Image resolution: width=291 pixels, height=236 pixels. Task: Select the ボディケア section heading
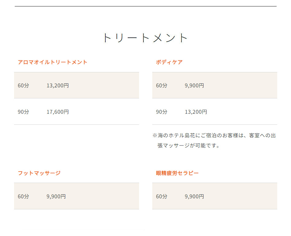[169, 62]
